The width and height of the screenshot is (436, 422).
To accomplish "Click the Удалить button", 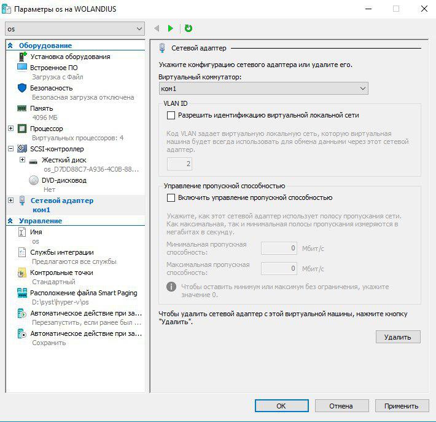I will [x=398, y=336].
